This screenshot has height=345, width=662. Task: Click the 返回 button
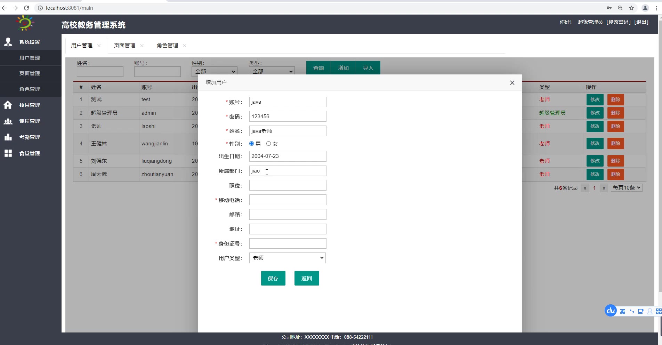[x=306, y=278]
